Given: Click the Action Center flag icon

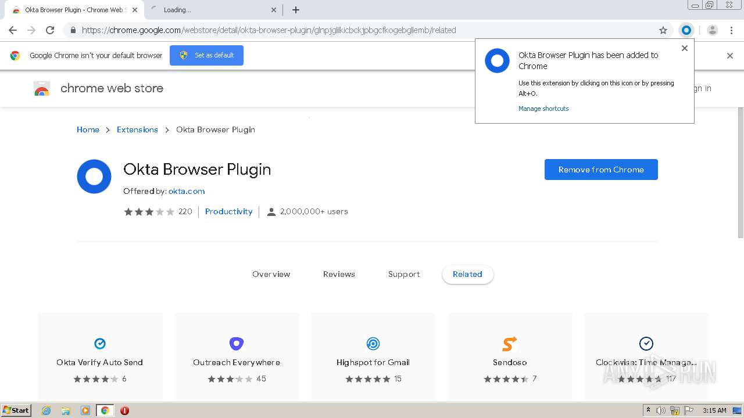Looking at the screenshot, I should click(x=688, y=410).
